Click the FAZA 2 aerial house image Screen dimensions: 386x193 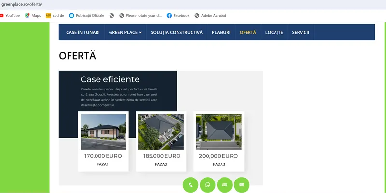(161, 132)
